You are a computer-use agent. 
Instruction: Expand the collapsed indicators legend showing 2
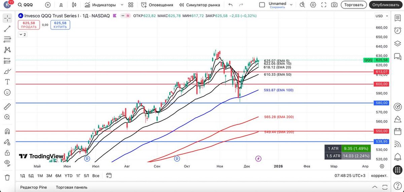[x=23, y=35]
